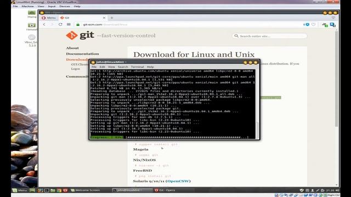
Task: Click the git logo on page
Action: [80, 36]
